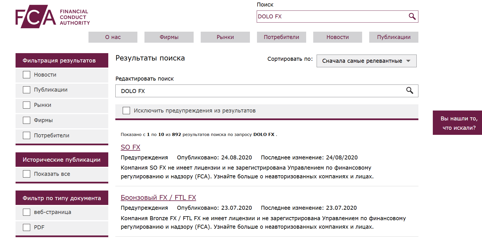Image resolution: width=482 pixels, height=238 pixels.
Task: Click the Фильтрация результатов panel header
Action: (62, 60)
